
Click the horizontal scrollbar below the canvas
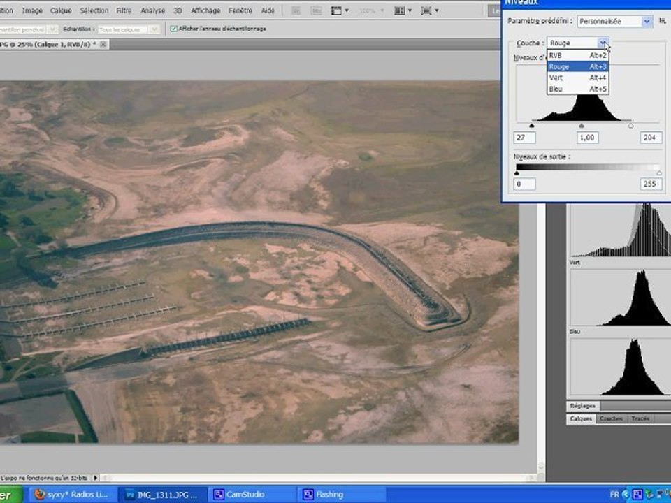click(x=319, y=478)
